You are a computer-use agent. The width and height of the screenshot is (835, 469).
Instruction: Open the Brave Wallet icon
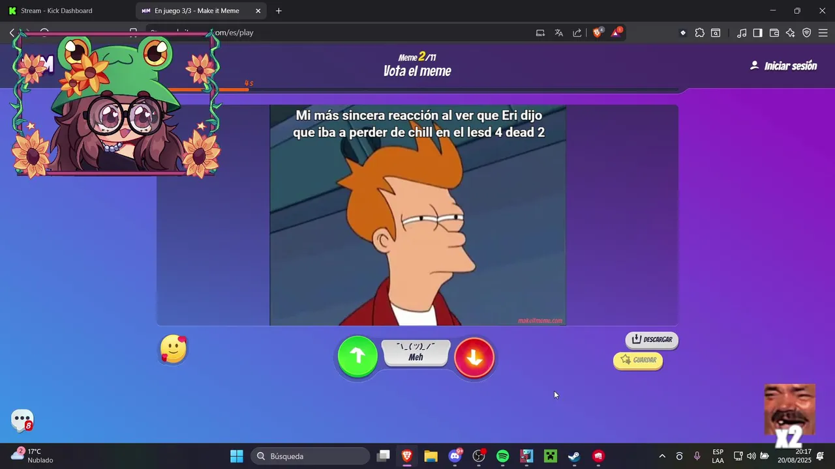(x=774, y=33)
